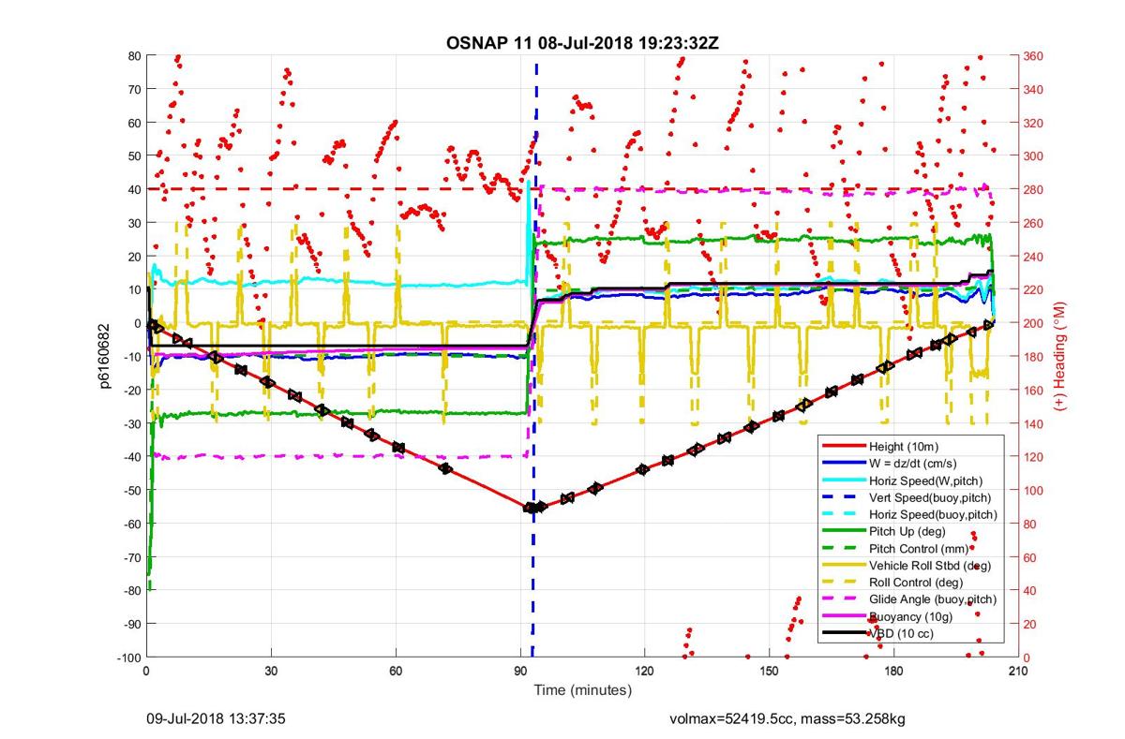This screenshot has width=1125, height=739.
Task: Click left axis tick label "-100"
Action: (x=127, y=657)
